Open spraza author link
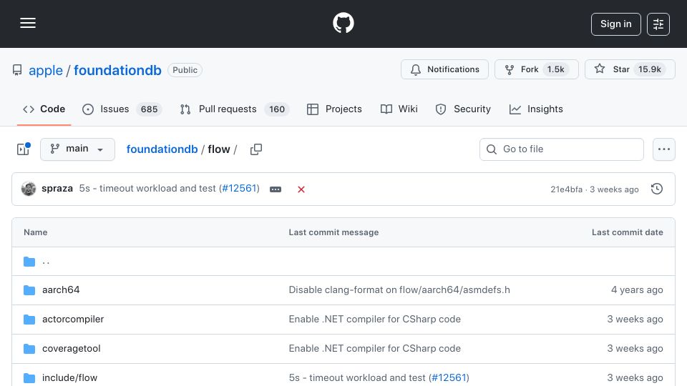This screenshot has width=687, height=386. pos(57,188)
